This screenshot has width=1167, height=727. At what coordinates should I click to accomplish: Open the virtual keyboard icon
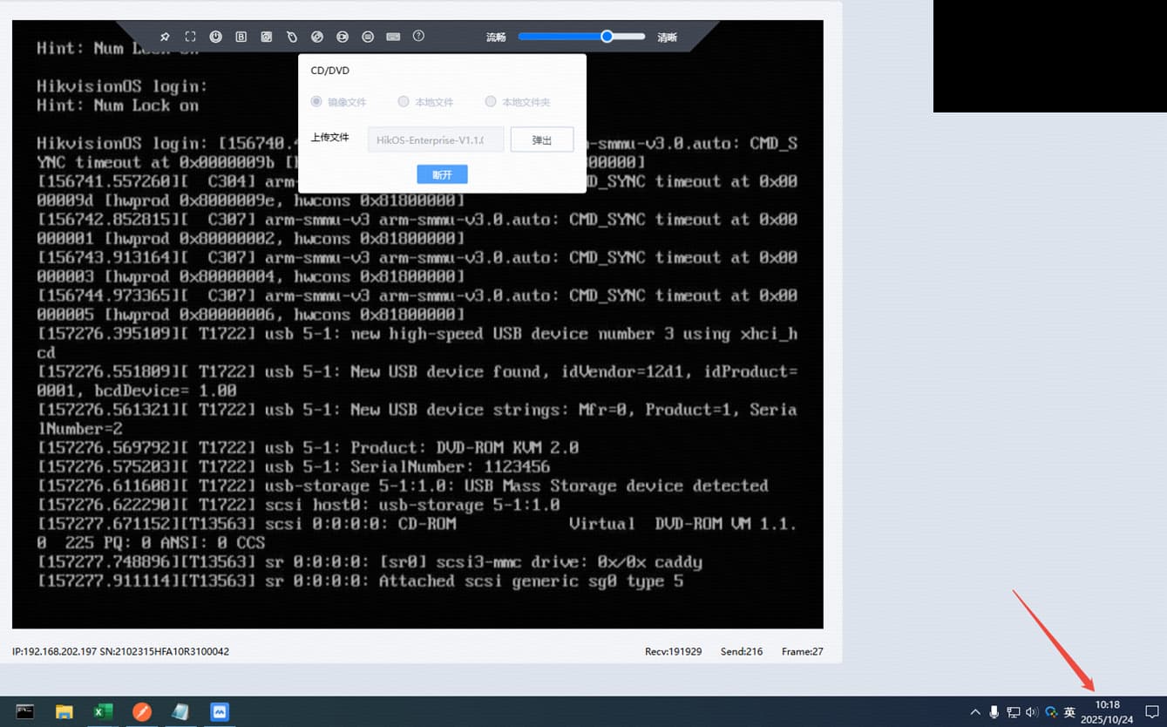[393, 37]
